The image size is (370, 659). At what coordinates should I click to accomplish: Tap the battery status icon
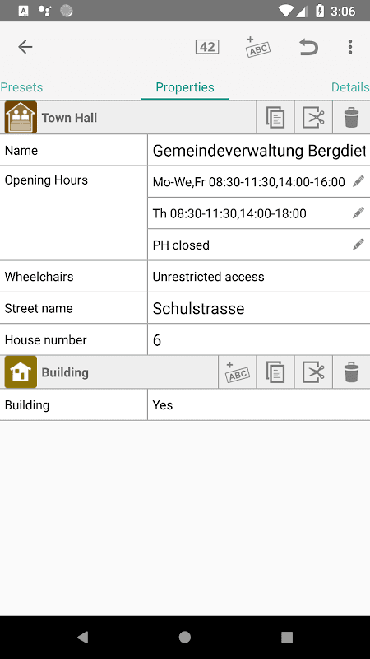320,11
